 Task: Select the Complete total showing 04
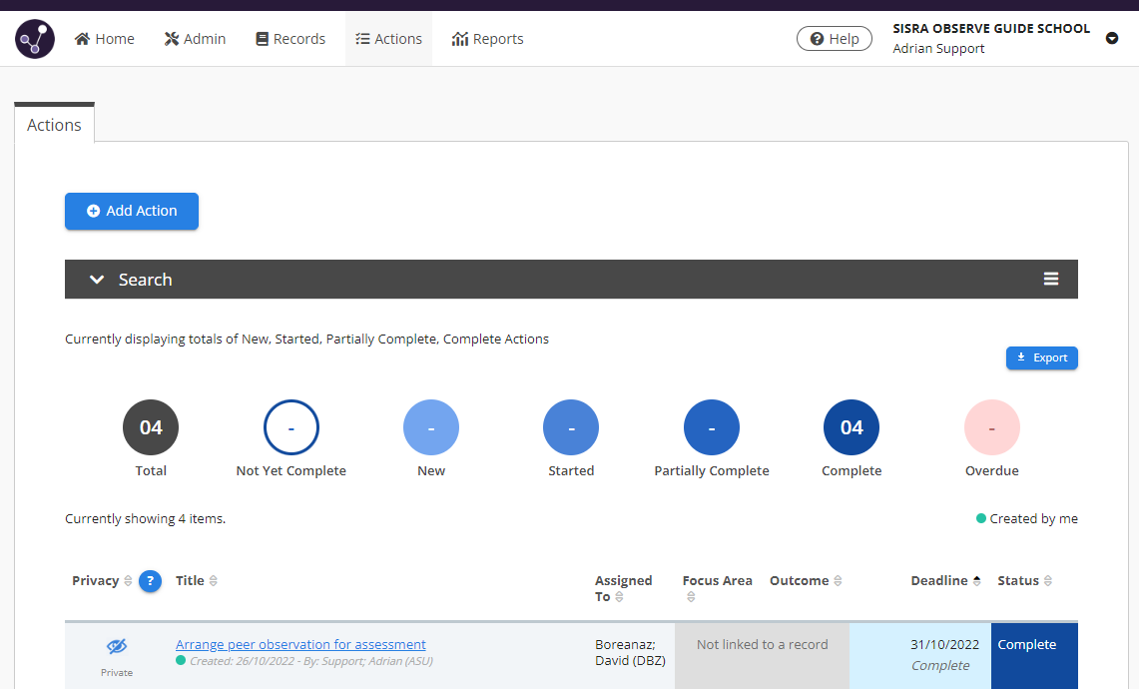pyautogui.click(x=851, y=426)
